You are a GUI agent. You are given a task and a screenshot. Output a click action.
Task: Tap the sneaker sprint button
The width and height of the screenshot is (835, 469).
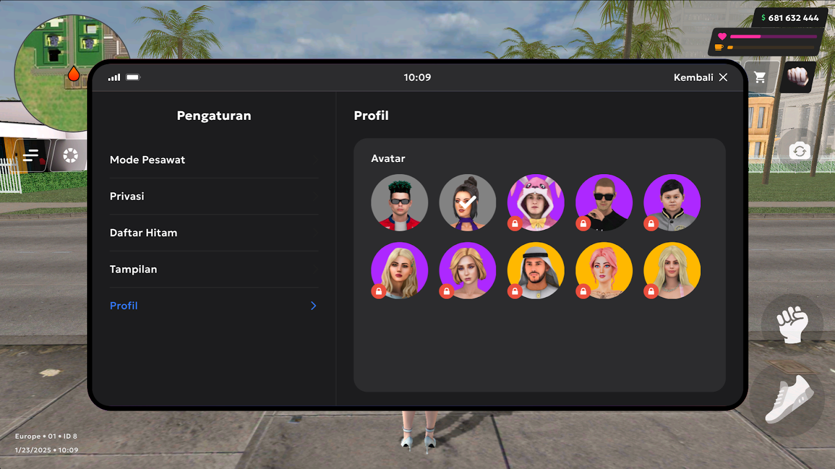[x=788, y=400]
